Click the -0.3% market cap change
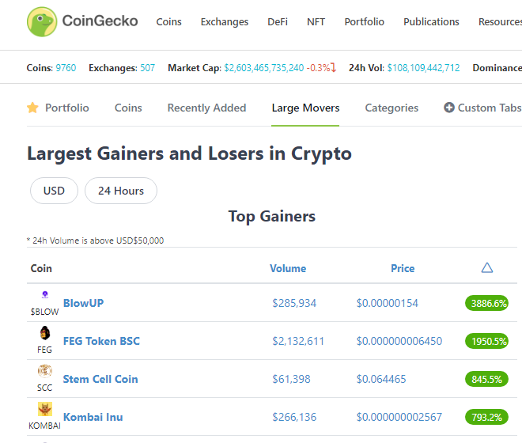The height and width of the screenshot is (443, 522). (x=321, y=68)
